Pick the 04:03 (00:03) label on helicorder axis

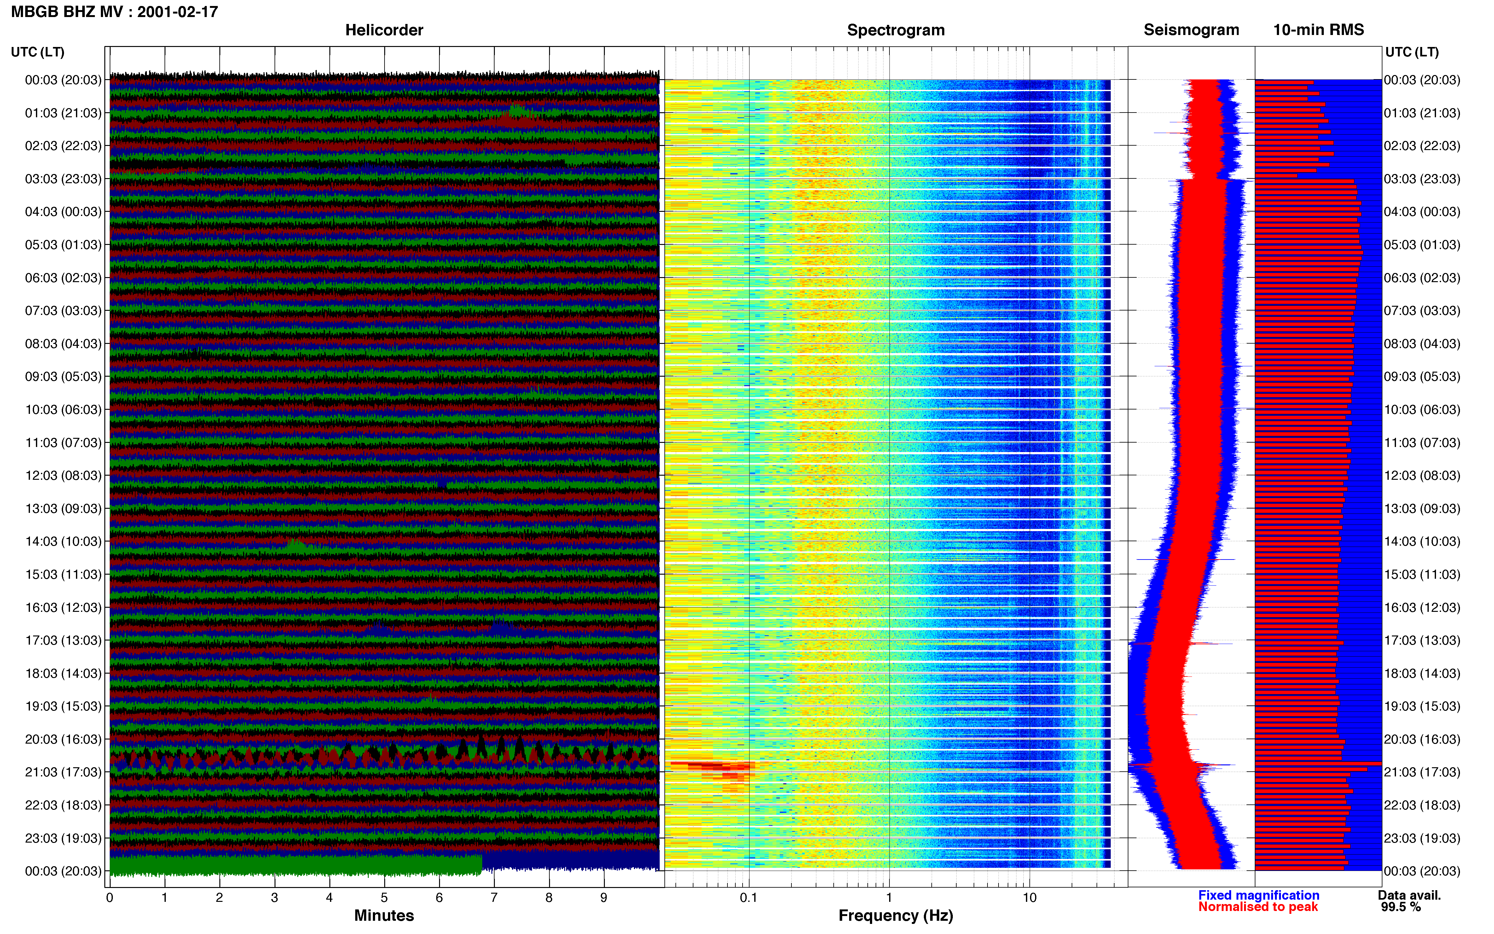click(63, 212)
